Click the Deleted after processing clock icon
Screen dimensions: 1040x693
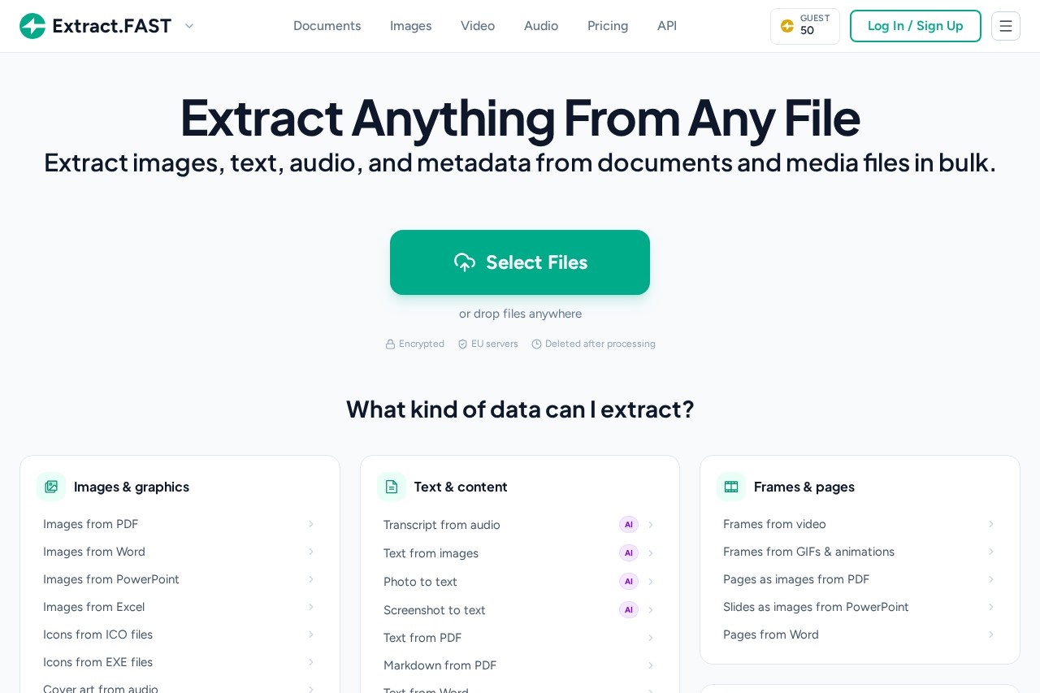coord(536,344)
